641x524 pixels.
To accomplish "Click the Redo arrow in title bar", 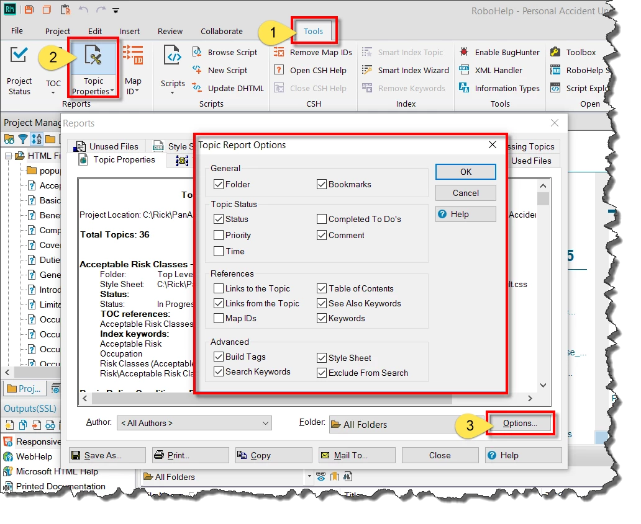I will (x=101, y=10).
